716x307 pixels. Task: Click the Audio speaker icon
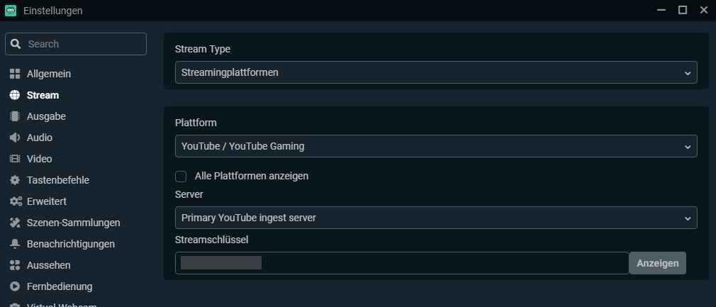tap(15, 138)
